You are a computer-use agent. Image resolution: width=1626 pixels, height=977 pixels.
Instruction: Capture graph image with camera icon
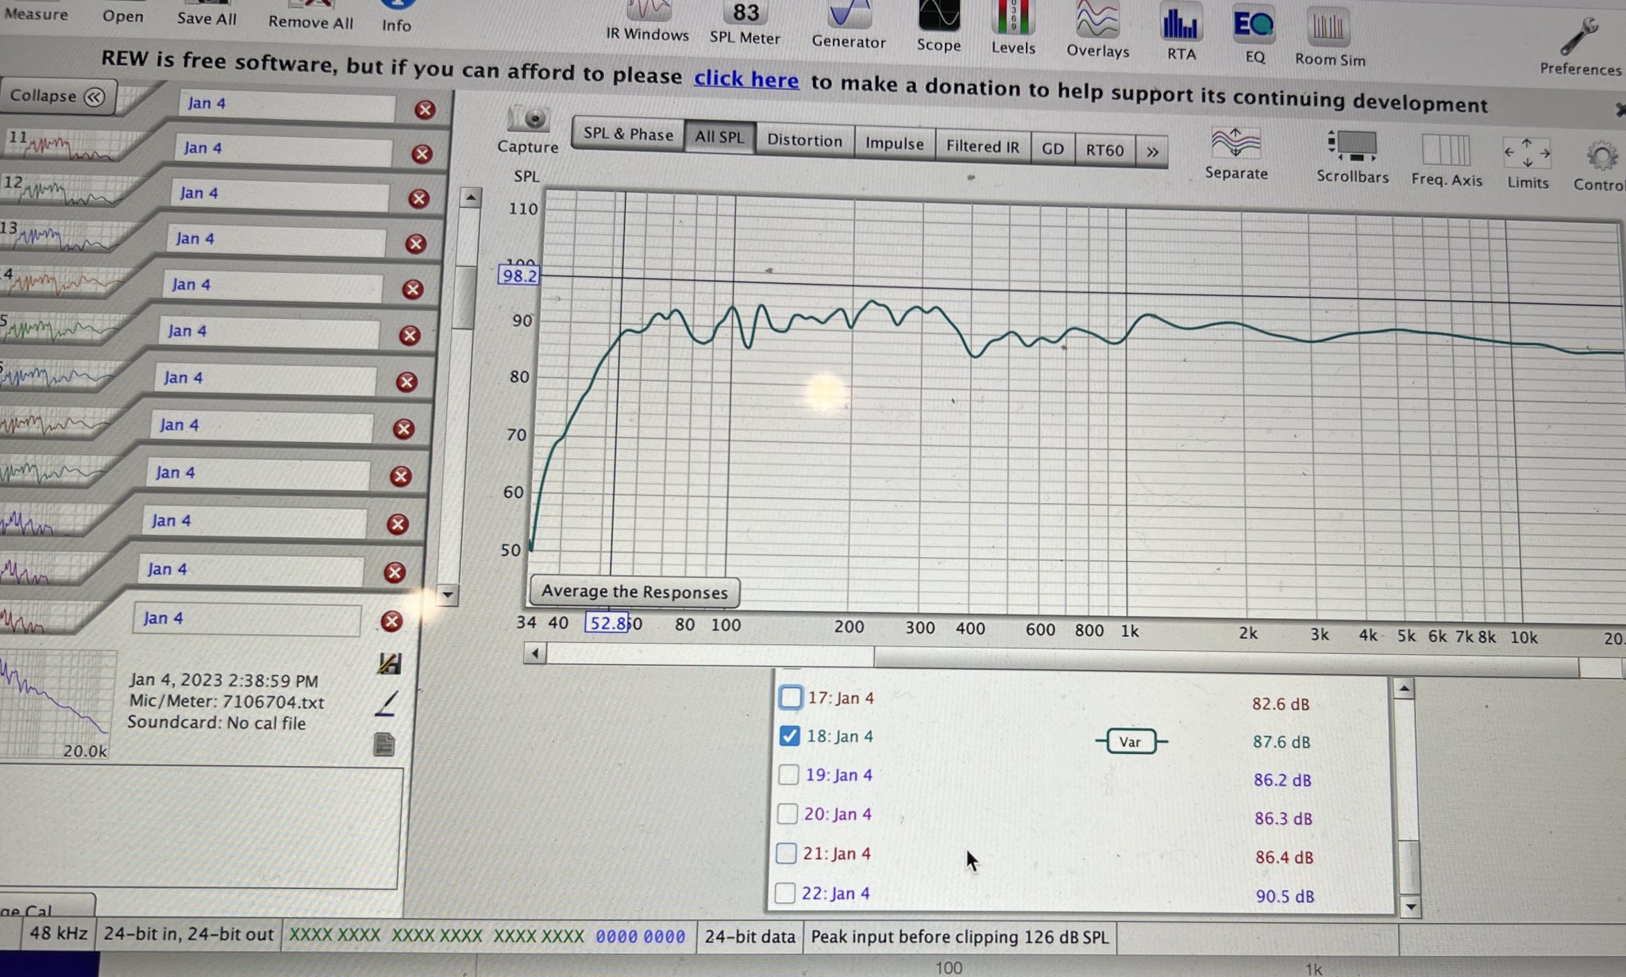pos(528,131)
